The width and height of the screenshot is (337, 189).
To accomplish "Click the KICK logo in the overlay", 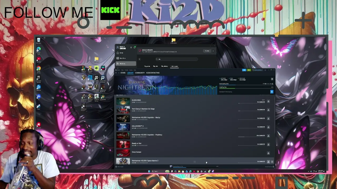I will [110, 10].
